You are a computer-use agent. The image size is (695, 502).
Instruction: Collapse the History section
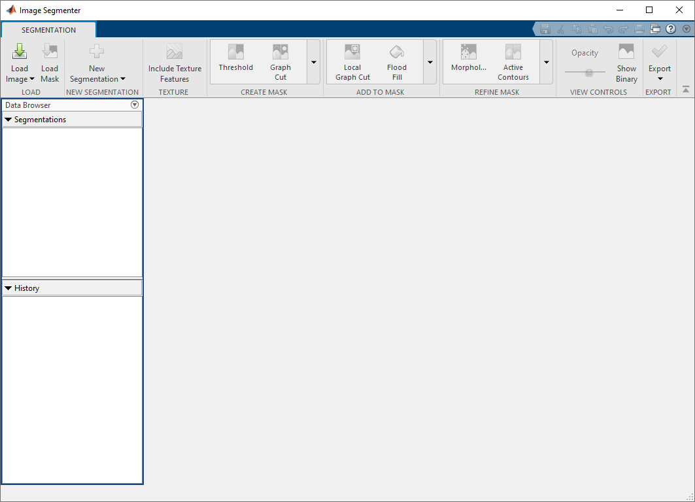[x=8, y=288]
